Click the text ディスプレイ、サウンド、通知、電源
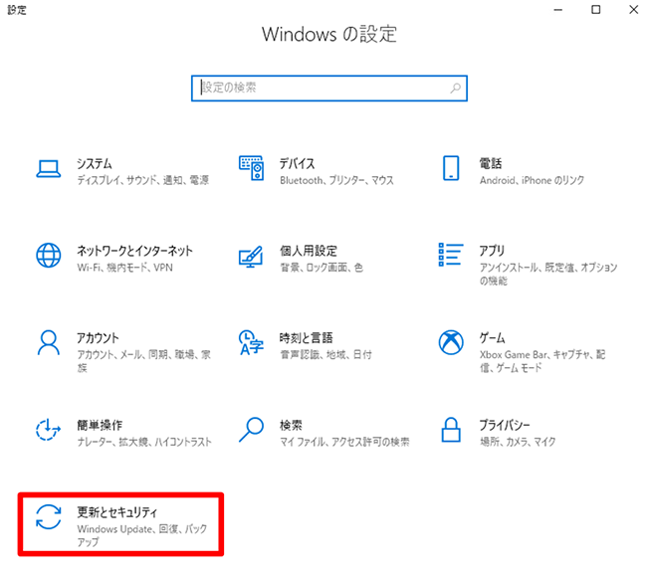The height and width of the screenshot is (574, 647). [143, 180]
